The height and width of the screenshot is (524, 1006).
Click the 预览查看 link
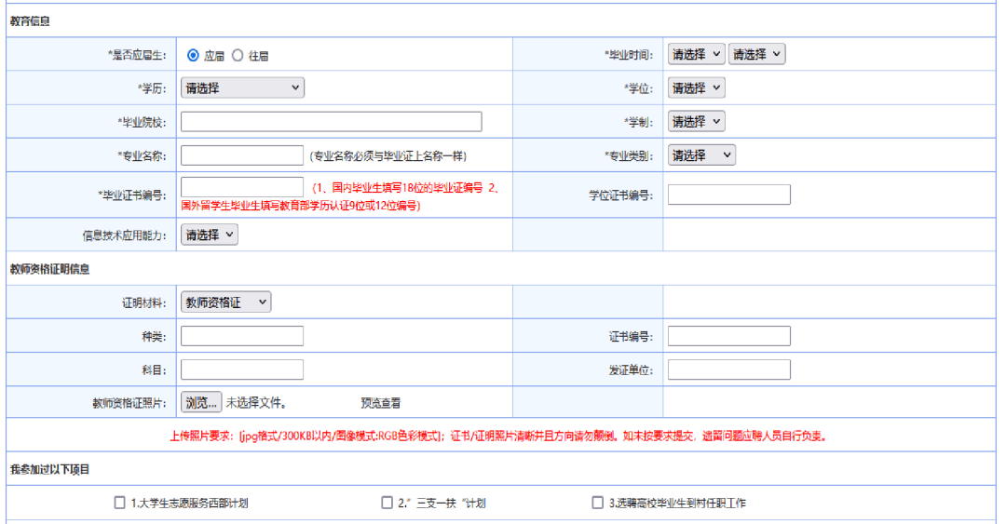380,403
